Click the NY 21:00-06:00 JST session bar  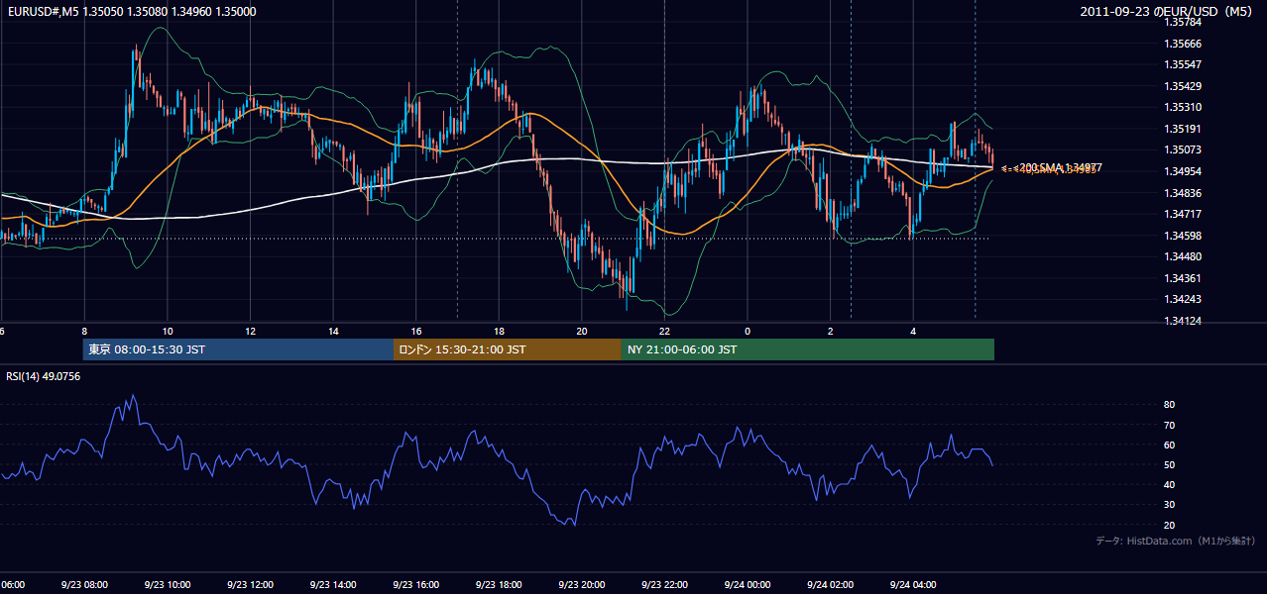(808, 349)
